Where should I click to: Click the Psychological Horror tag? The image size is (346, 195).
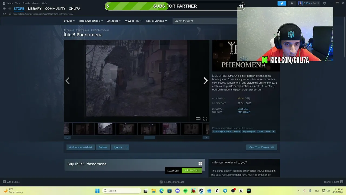(222, 132)
